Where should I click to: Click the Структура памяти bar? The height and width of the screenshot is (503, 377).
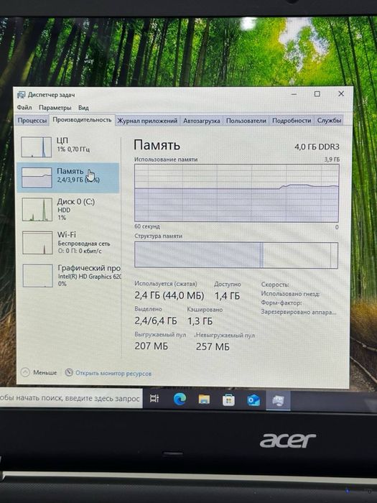click(x=236, y=254)
